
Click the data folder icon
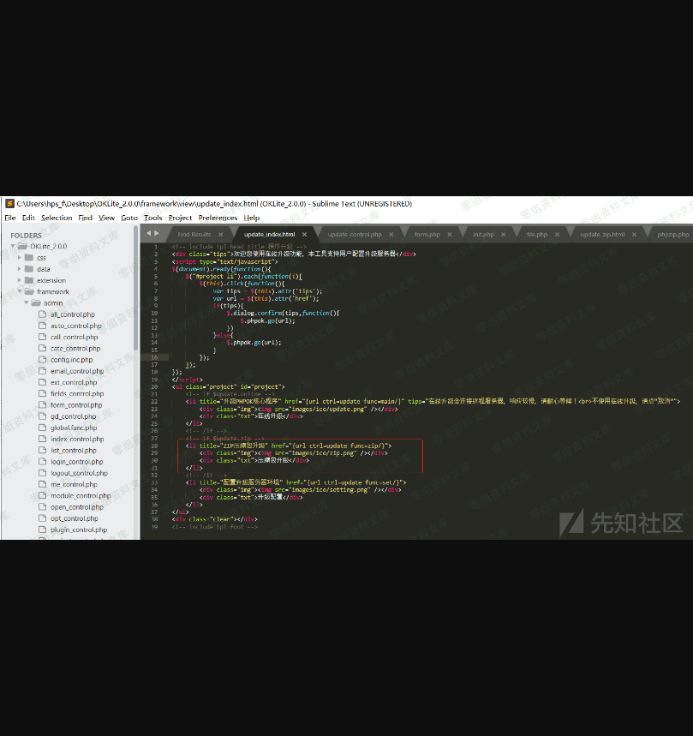pyautogui.click(x=28, y=269)
